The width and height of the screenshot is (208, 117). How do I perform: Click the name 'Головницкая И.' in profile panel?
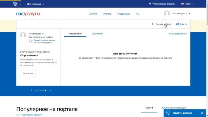[x=36, y=33]
